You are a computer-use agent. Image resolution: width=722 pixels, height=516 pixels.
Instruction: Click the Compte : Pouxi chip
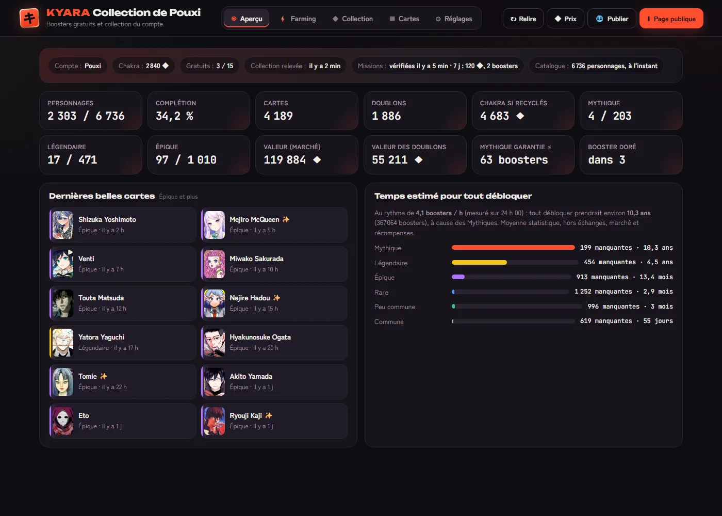pyautogui.click(x=78, y=66)
